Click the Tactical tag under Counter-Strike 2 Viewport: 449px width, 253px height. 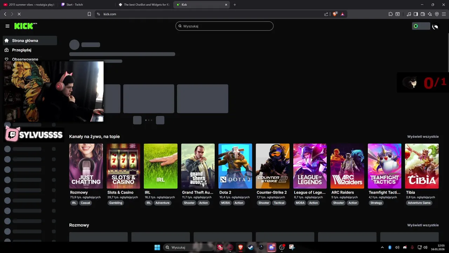[x=279, y=203]
